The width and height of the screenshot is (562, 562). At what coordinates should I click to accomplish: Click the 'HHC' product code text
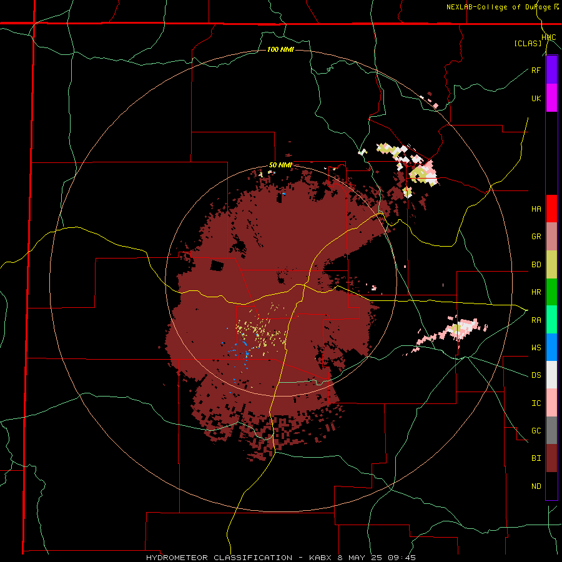coord(548,37)
